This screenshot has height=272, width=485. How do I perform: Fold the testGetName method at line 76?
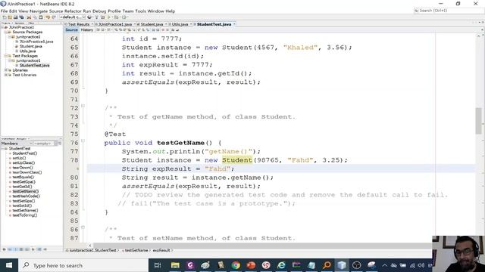tap(83, 141)
